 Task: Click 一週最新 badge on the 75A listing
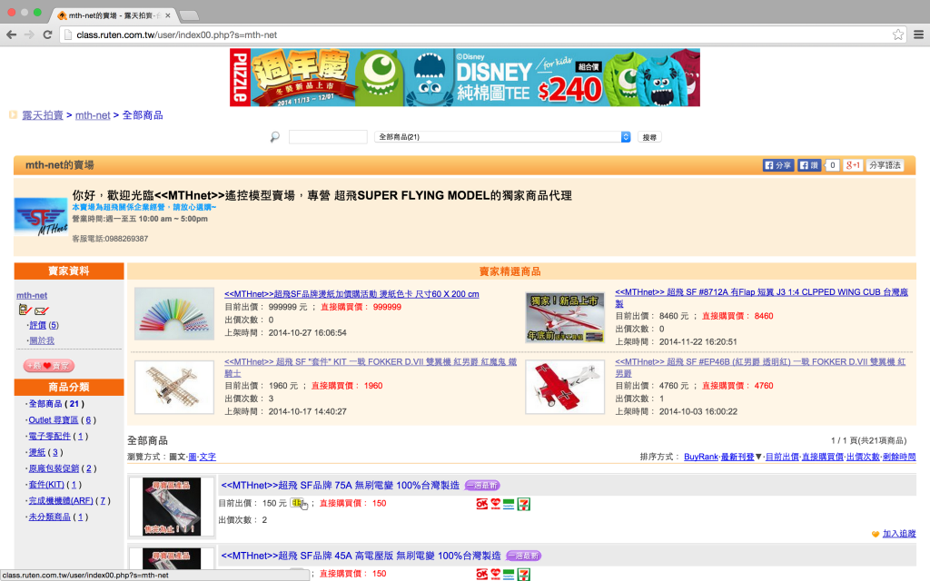point(482,486)
